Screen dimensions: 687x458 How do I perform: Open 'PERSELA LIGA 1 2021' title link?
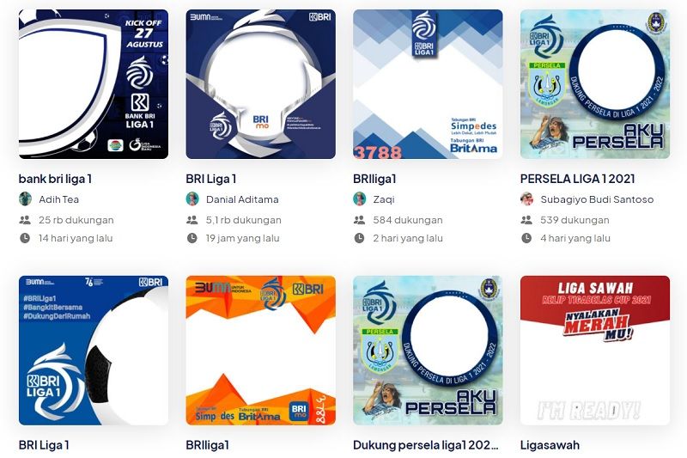pos(577,179)
